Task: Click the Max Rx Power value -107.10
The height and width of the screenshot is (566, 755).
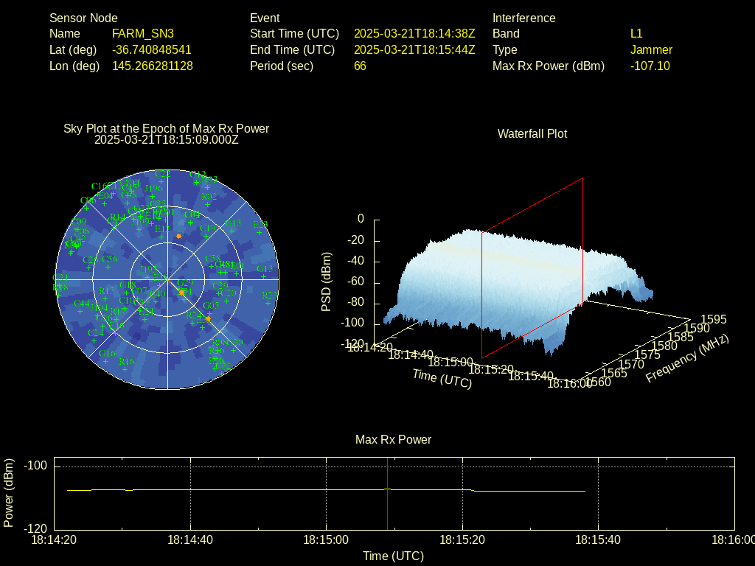Action: (650, 66)
